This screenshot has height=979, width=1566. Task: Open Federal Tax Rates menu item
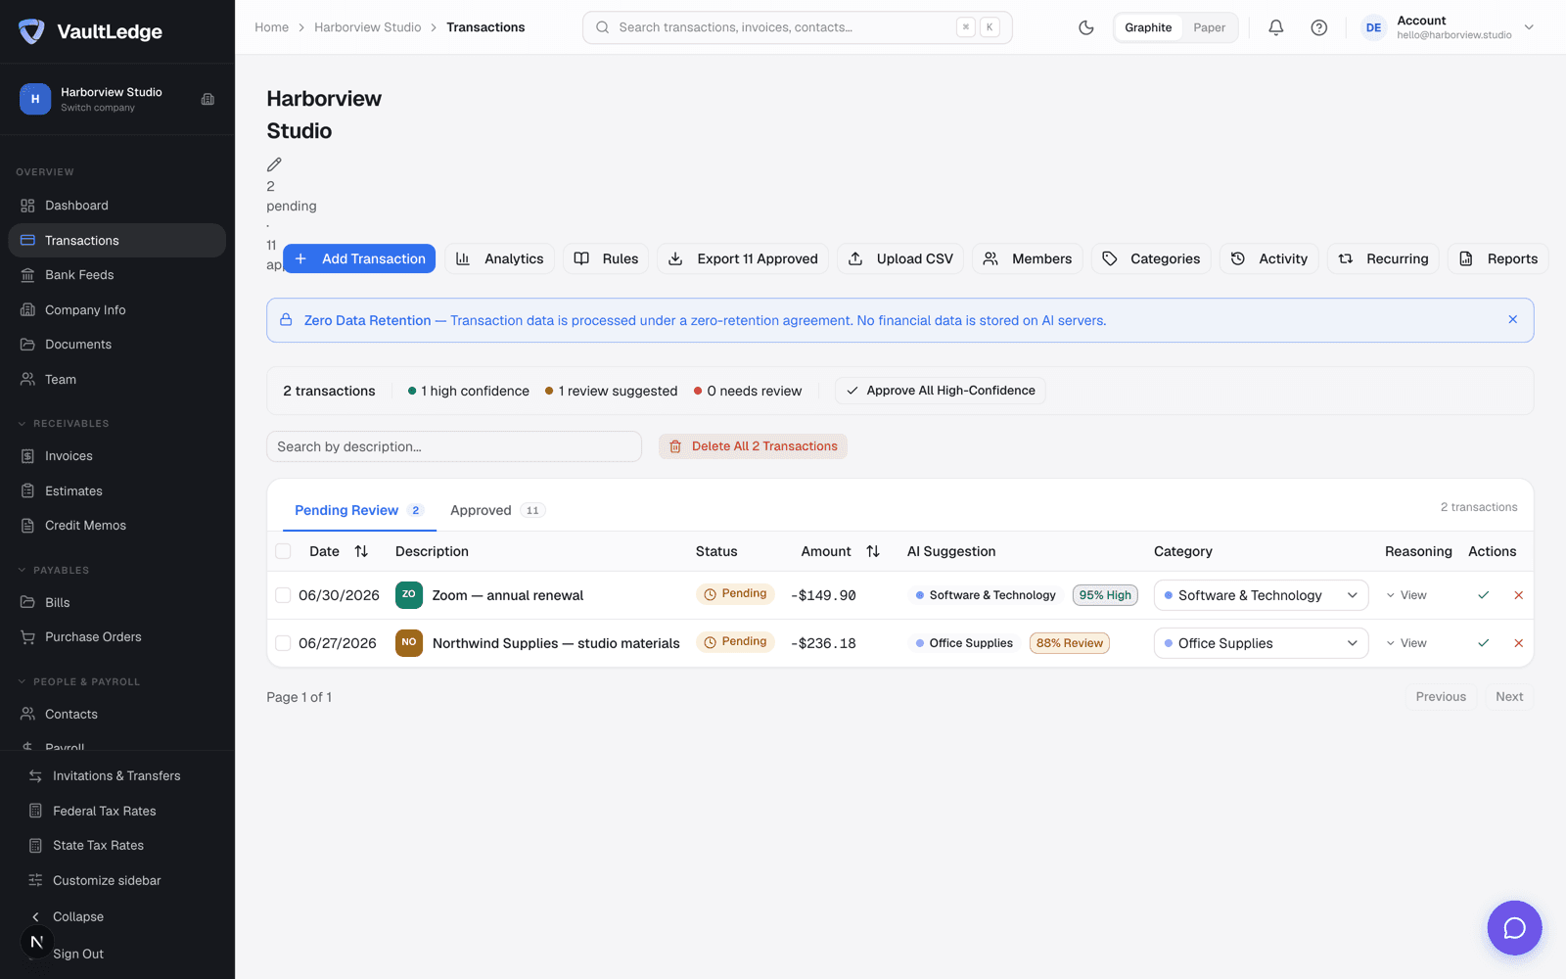(116, 812)
